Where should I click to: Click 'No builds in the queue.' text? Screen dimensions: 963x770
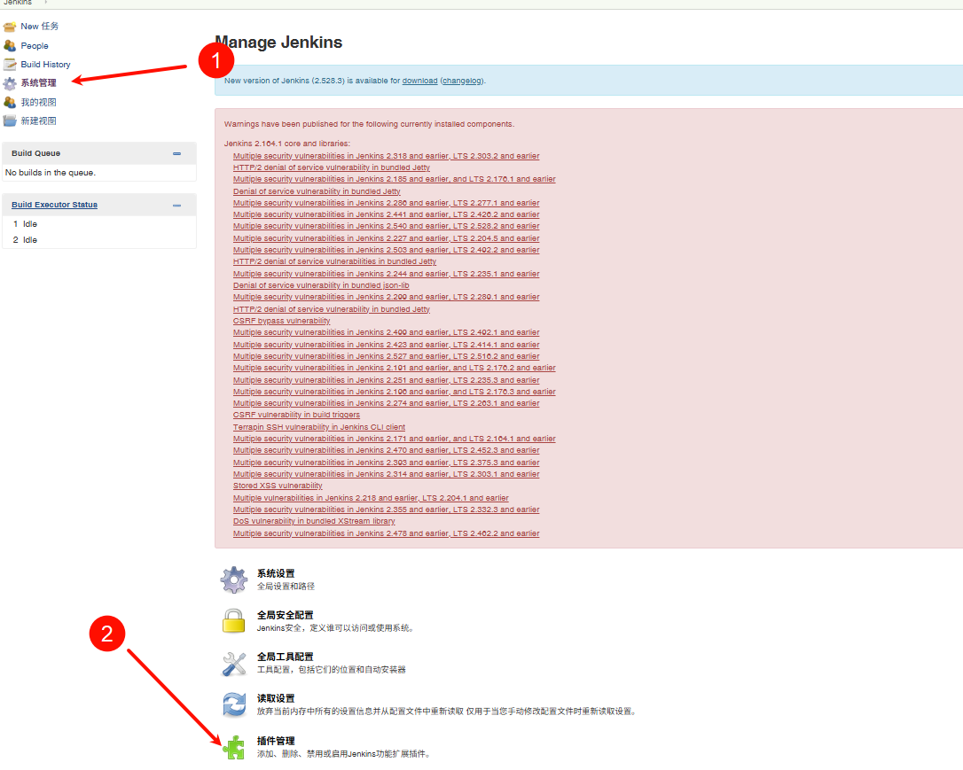[x=51, y=173]
